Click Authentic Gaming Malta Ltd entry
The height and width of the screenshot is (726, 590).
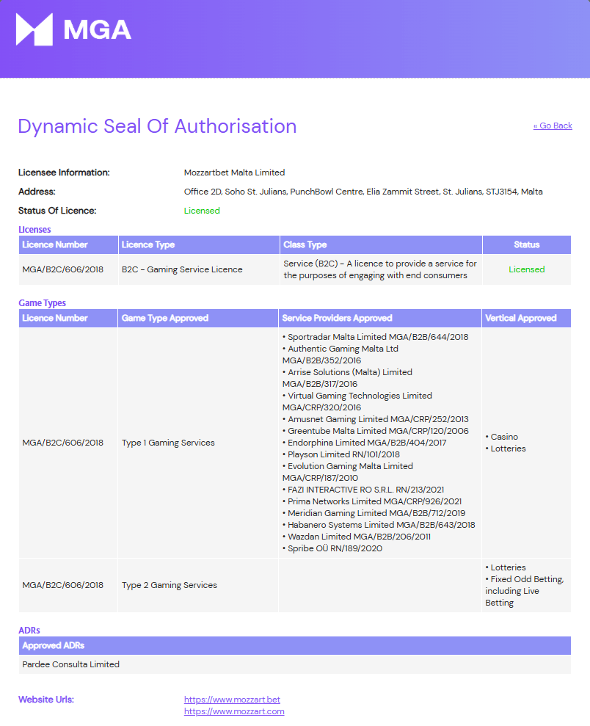point(340,355)
